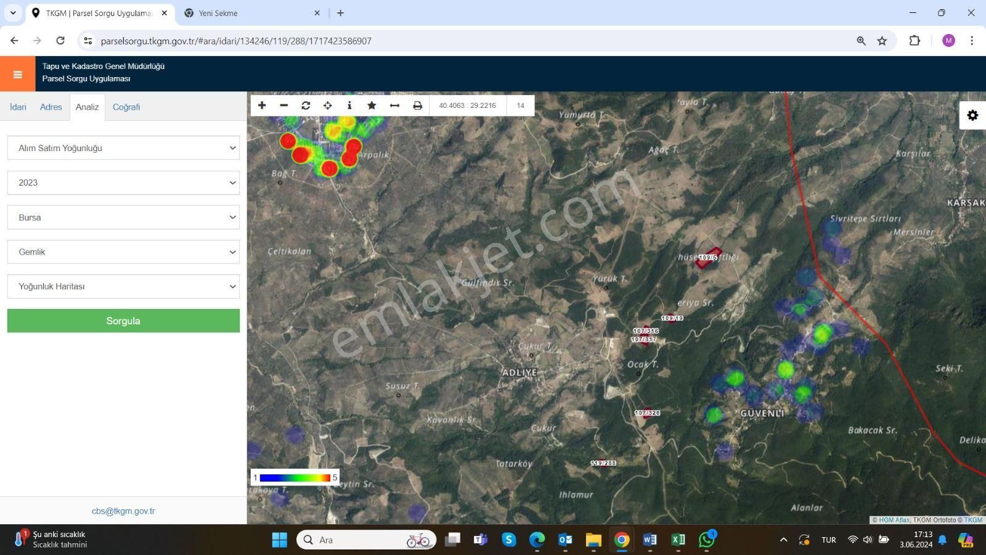This screenshot has height=555, width=986.
Task: Open a new browser tab
Action: [340, 12]
